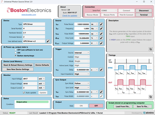The width and height of the screenshot is (155, 115).
Task: Open Sync Delay seconds unit dropdown
Action: click(95, 92)
